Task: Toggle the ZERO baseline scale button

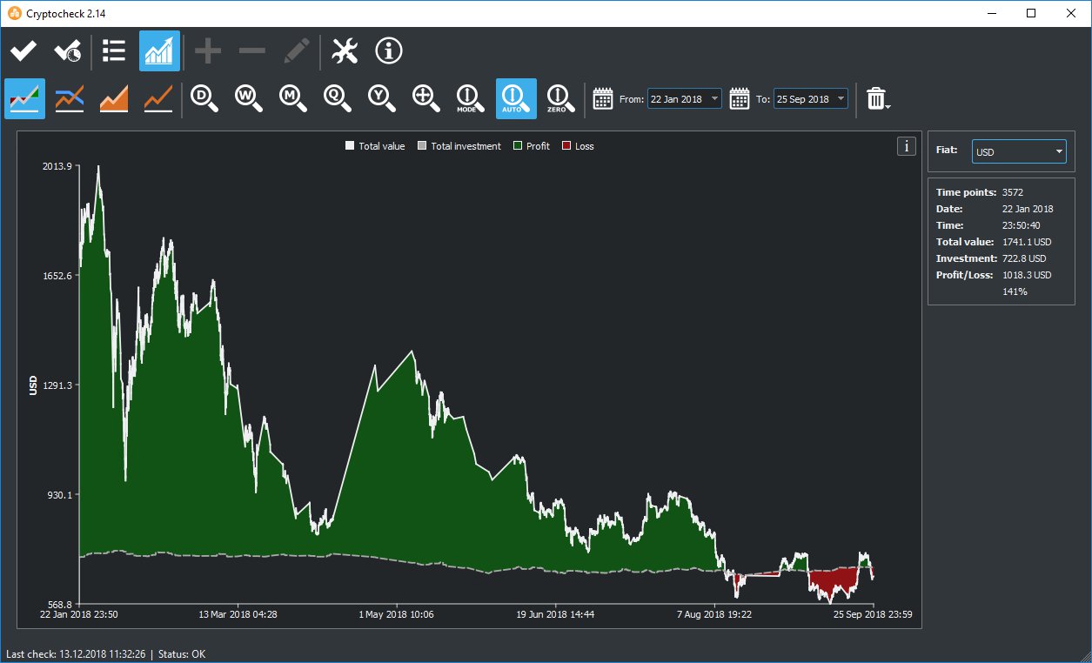Action: pos(557,98)
